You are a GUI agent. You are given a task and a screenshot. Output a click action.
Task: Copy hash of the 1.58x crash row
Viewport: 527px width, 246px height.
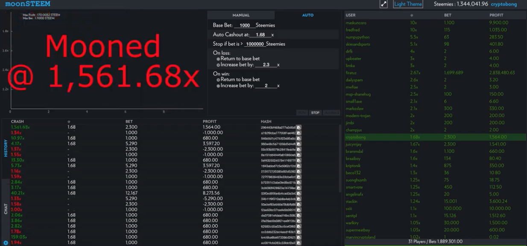tap(299, 204)
